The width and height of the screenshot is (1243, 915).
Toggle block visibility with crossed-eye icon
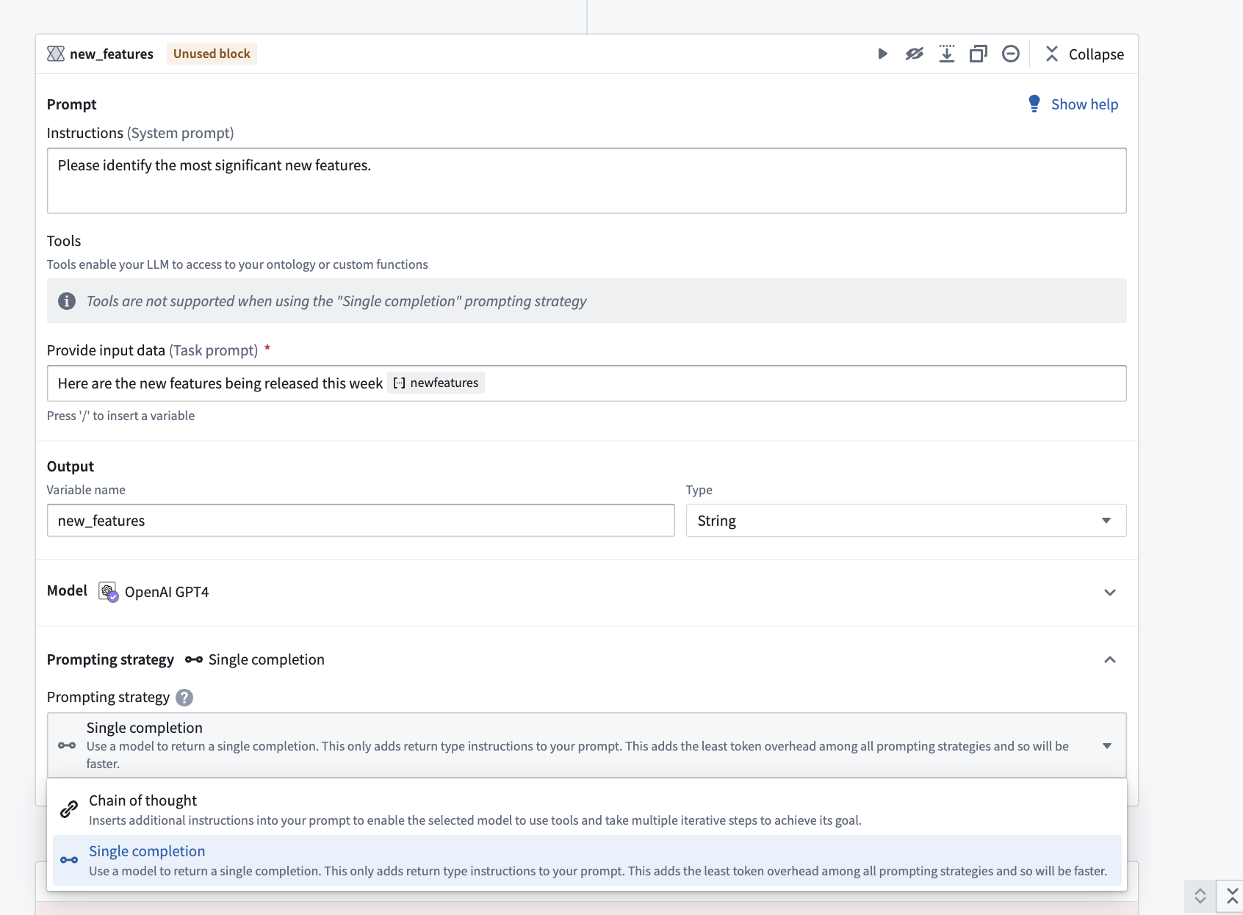[915, 54]
